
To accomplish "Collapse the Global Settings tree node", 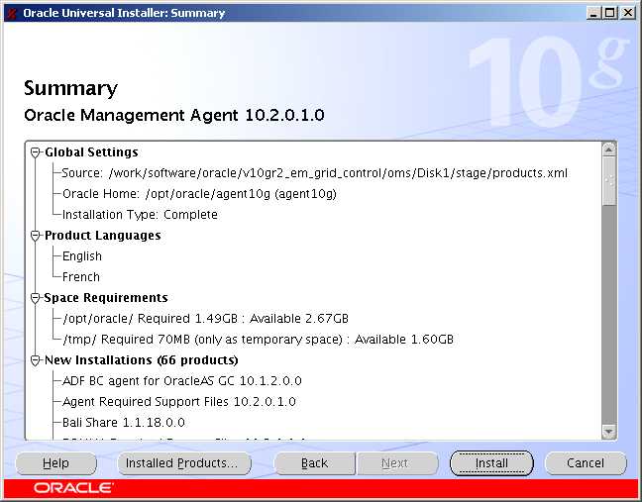I will [x=36, y=152].
